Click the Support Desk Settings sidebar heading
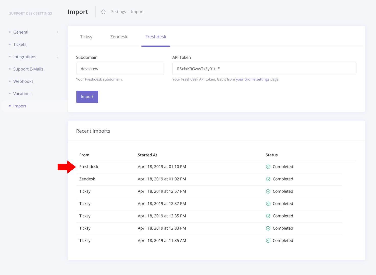 (x=31, y=13)
